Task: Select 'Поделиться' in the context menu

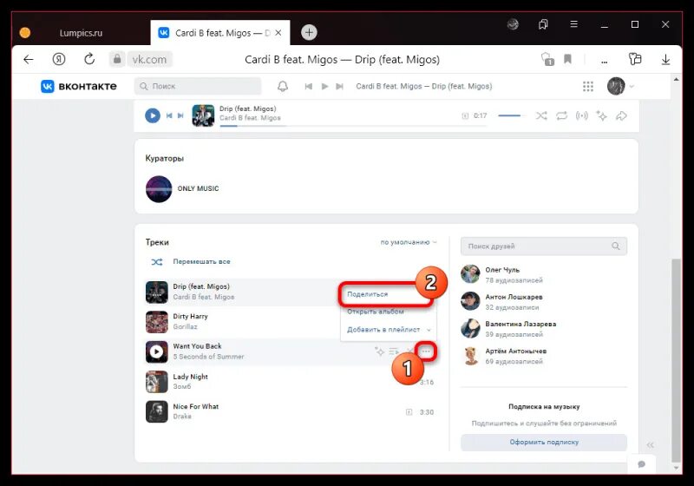Action: (x=367, y=294)
